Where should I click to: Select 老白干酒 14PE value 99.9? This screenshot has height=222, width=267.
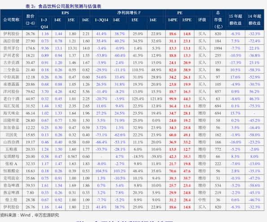172,99
